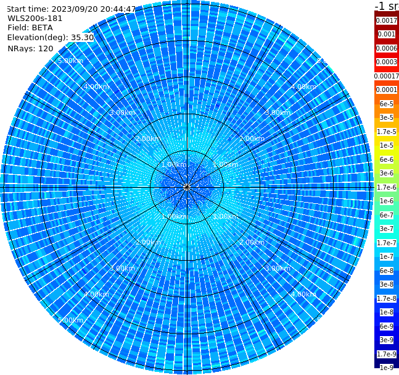Click the NRays: 120 label
The image size is (399, 375).
[30, 48]
